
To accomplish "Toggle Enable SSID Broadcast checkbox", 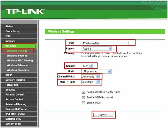I will (83, 97).
